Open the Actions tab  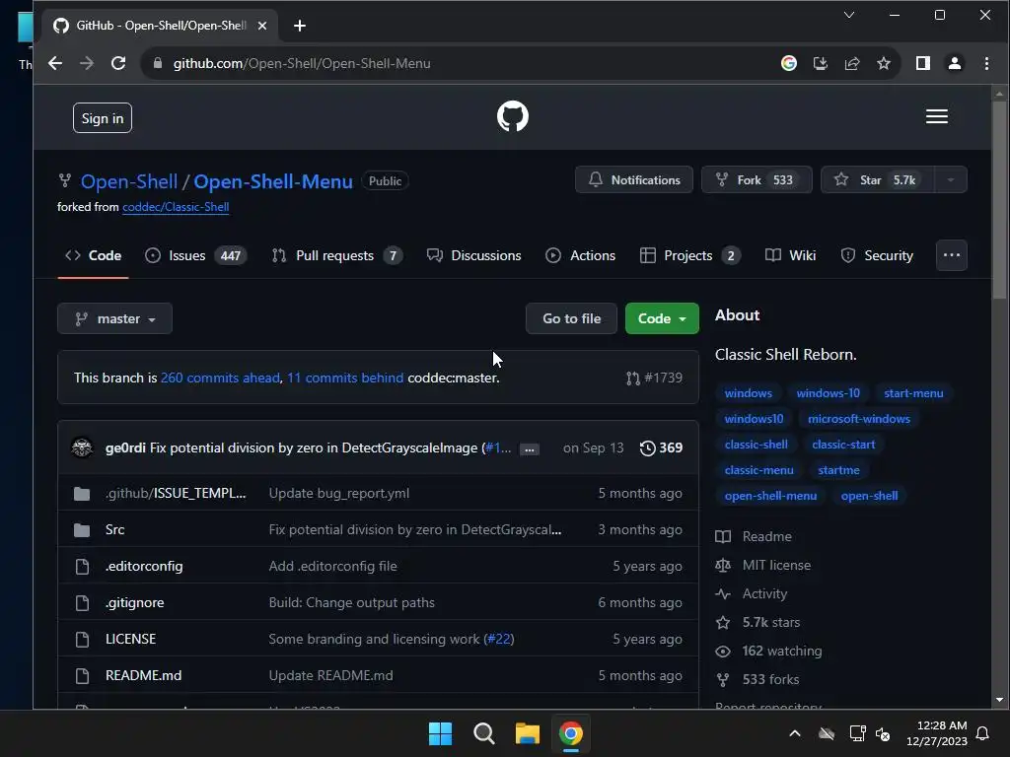[580, 255]
